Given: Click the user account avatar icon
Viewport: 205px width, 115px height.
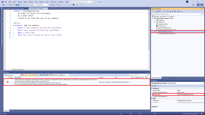Looking at the screenshot, I should point(187,2).
